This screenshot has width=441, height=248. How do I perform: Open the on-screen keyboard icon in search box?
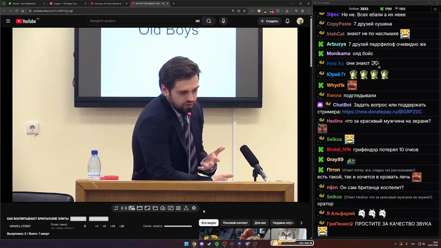tap(198, 21)
